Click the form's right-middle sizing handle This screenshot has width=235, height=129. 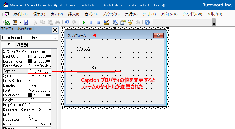coord(168,68)
